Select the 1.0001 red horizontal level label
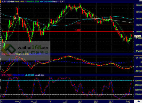This screenshot has height=103, width=142. point(78,30)
